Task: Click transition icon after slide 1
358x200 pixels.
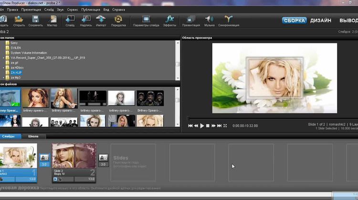Action: pos(44,158)
